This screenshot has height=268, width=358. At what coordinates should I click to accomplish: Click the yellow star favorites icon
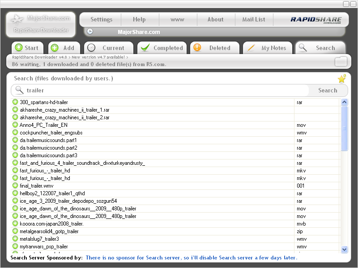pos(341,79)
